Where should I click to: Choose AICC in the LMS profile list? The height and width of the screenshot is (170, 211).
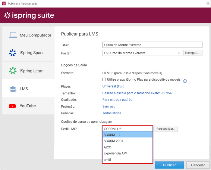pos(128,147)
